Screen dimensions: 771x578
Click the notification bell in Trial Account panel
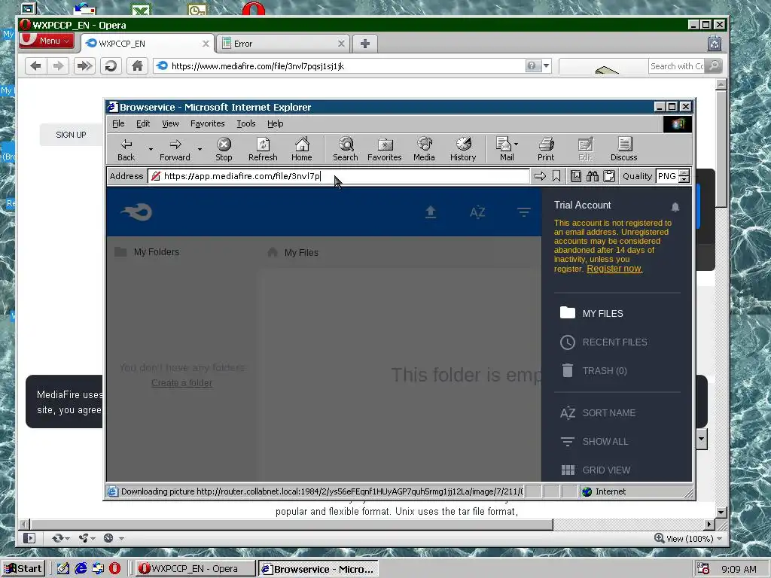coord(675,207)
